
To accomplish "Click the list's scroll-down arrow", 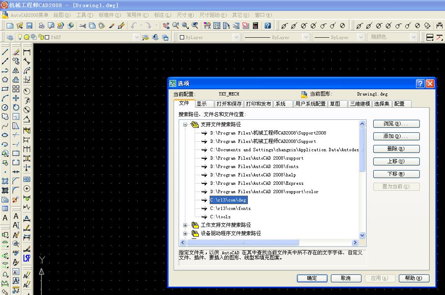I will 362,235.
